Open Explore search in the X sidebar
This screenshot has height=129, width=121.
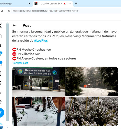[x=0, y=46]
